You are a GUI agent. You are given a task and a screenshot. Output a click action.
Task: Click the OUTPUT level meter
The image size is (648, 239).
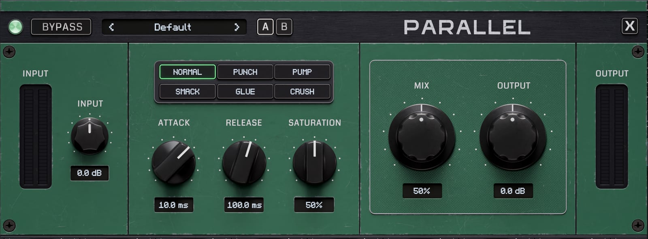click(x=612, y=136)
